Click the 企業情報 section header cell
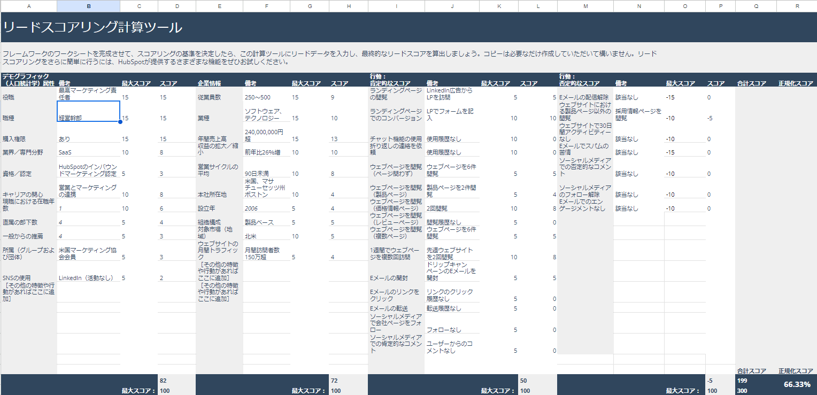817x395 pixels. [x=219, y=83]
